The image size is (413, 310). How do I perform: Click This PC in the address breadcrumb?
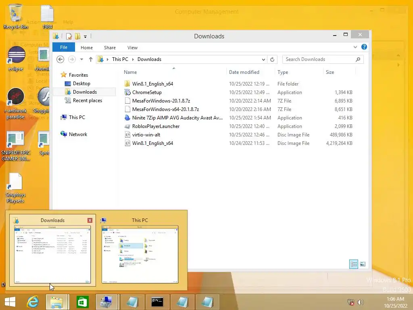(120, 59)
